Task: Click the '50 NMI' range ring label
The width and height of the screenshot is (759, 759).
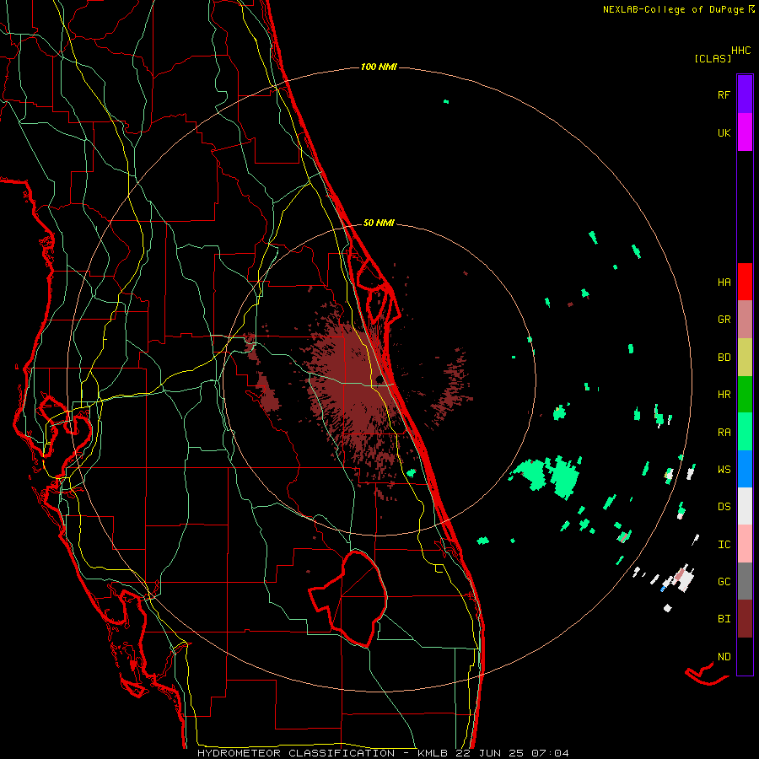Action: pyautogui.click(x=379, y=223)
